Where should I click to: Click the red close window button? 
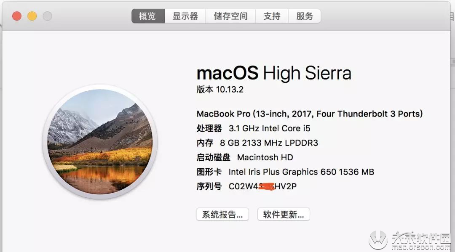point(17,16)
